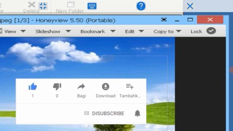Screen dimensions: 233x131
Task: Click the dislike count '0'
Action: pos(57,96)
